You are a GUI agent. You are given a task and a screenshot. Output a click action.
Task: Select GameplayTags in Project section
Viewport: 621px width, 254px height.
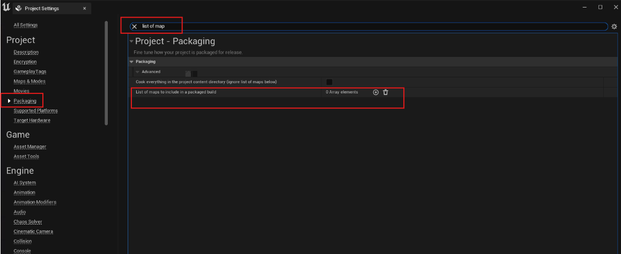pos(30,71)
